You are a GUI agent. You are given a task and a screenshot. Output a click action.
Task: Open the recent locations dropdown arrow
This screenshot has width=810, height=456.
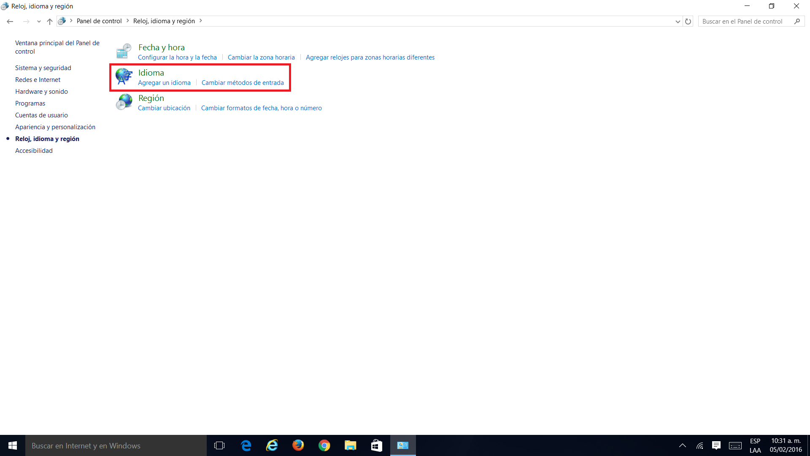(39, 21)
